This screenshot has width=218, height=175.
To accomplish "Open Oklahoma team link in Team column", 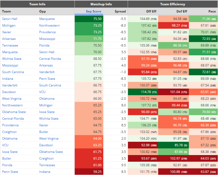I will click(10, 139).
